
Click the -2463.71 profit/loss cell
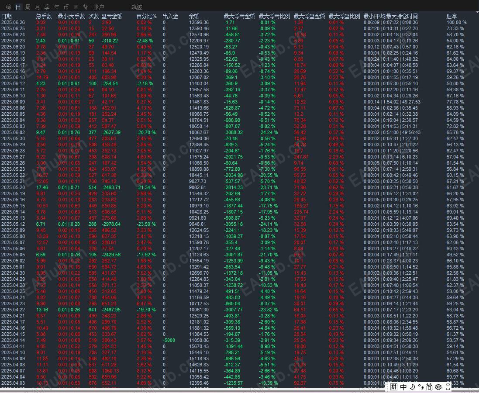click(x=111, y=187)
